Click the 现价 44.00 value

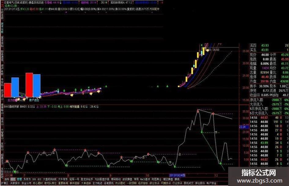(265, 55)
